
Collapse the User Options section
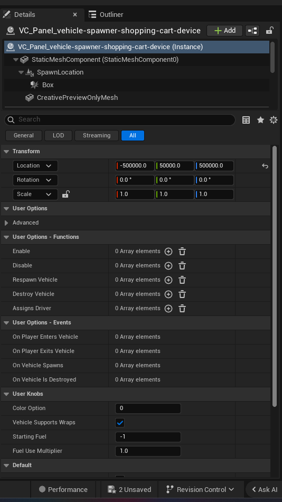[6, 208]
